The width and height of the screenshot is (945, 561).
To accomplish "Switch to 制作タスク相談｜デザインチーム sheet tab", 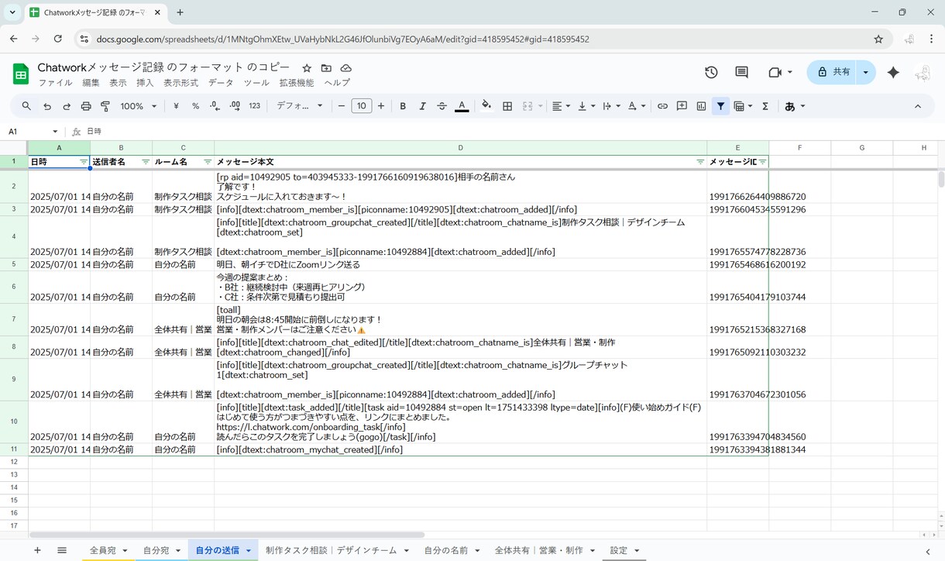I will tap(332, 550).
